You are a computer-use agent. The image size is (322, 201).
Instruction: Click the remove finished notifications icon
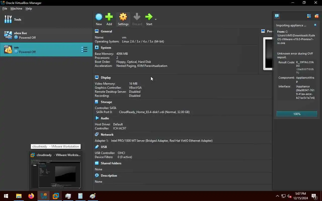click(x=316, y=16)
